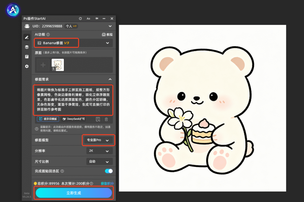Viewport: 304px width, 202px height.
Task: Click inside the 修图需求 prompt text box
Action: (x=73, y=100)
